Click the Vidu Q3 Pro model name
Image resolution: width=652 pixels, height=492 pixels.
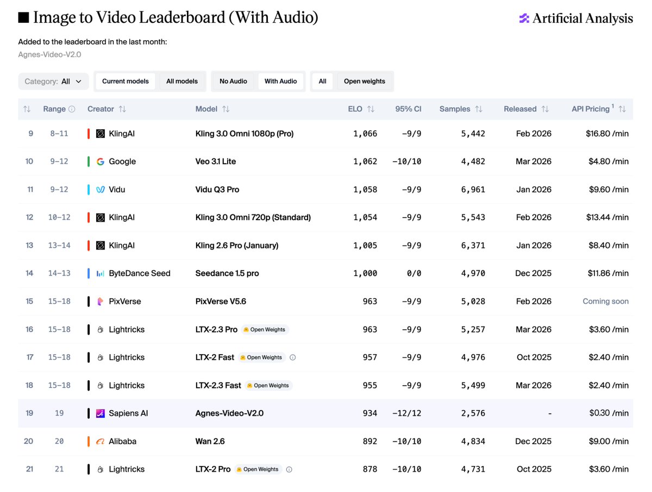(217, 189)
